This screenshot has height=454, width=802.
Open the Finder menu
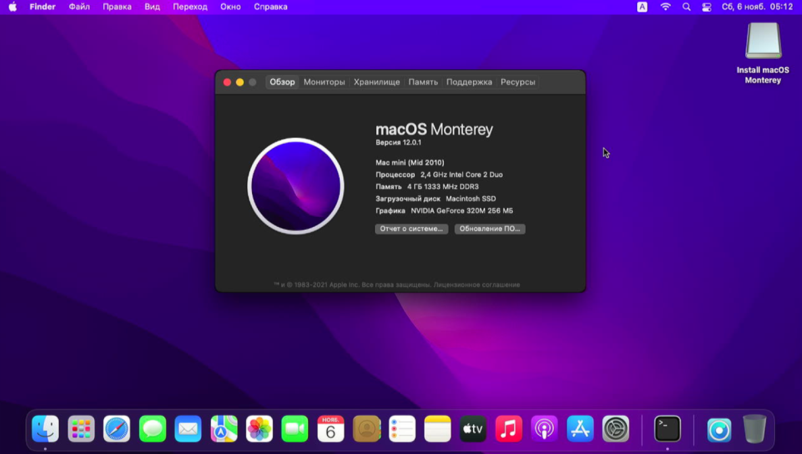tap(43, 7)
